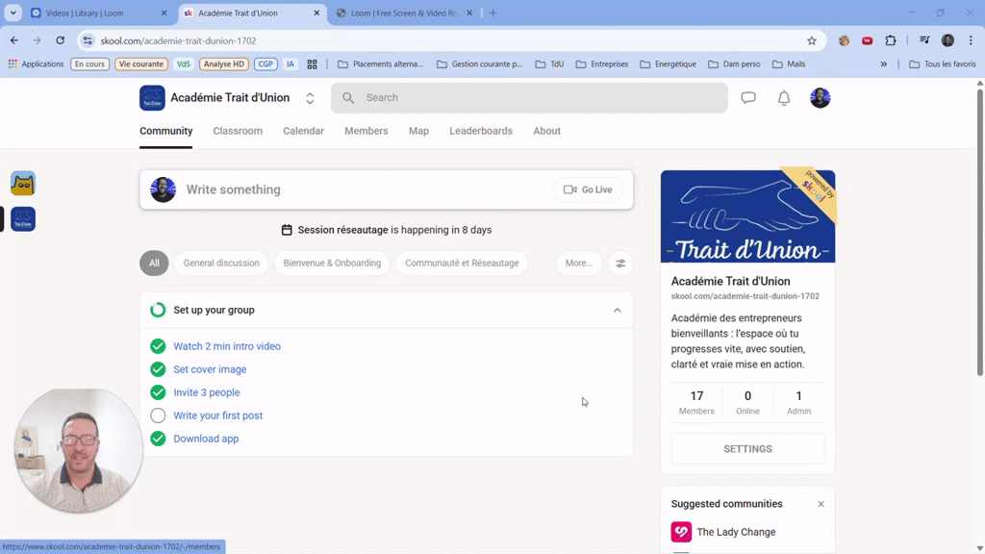Open the Tous les favoris folder

(943, 64)
